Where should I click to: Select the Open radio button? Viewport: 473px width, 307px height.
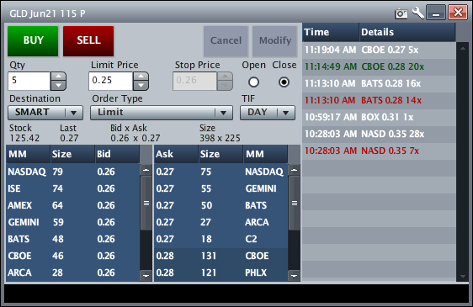pos(253,82)
